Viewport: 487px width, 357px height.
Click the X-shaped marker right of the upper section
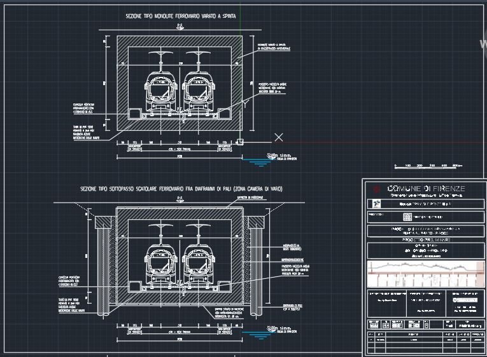click(x=279, y=137)
